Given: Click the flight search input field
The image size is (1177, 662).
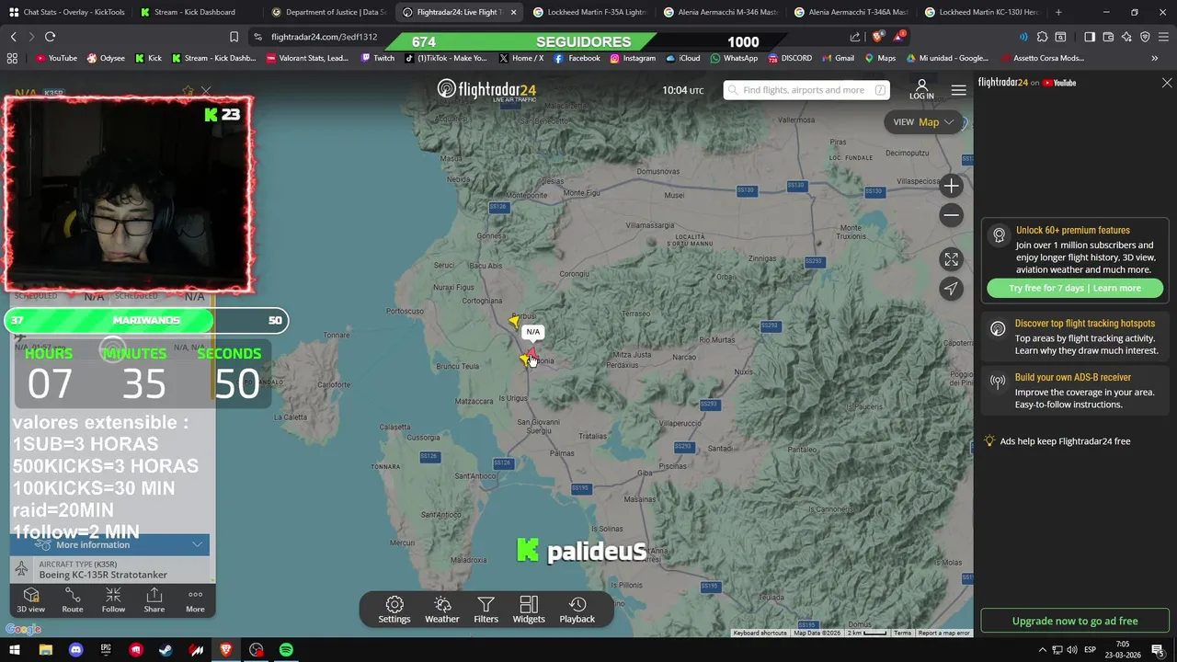Looking at the screenshot, I should 806,90.
